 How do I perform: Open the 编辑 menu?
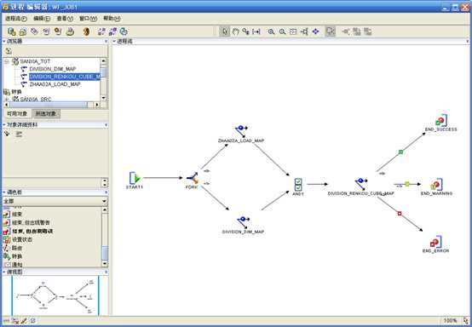point(42,19)
